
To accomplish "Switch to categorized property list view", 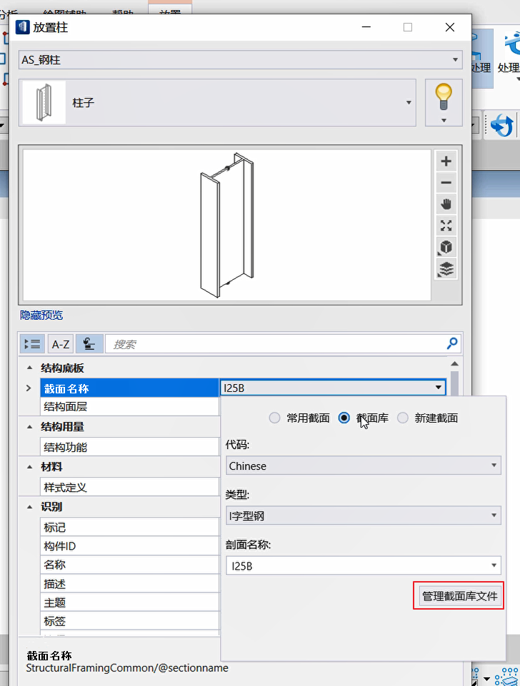I will [x=32, y=344].
